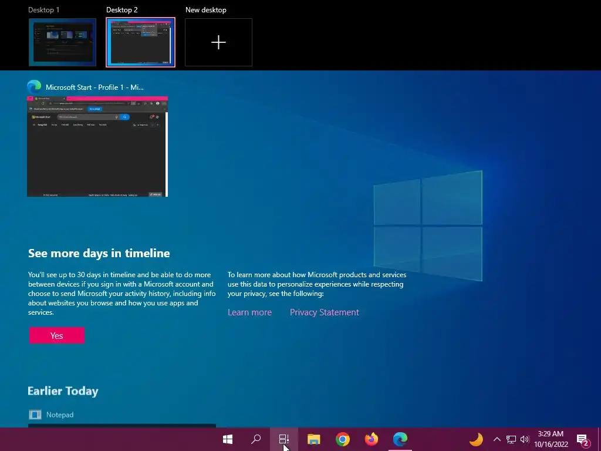Add a new desktop with the plus box
This screenshot has height=451, width=601.
pyautogui.click(x=218, y=42)
